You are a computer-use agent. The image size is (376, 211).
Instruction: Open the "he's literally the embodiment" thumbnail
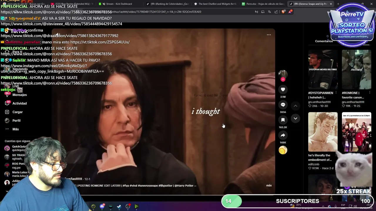[323, 132]
